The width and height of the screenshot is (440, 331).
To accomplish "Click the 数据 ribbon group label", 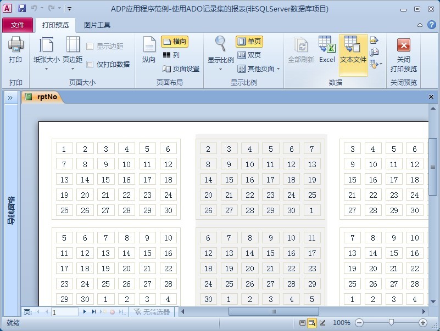I will [335, 82].
